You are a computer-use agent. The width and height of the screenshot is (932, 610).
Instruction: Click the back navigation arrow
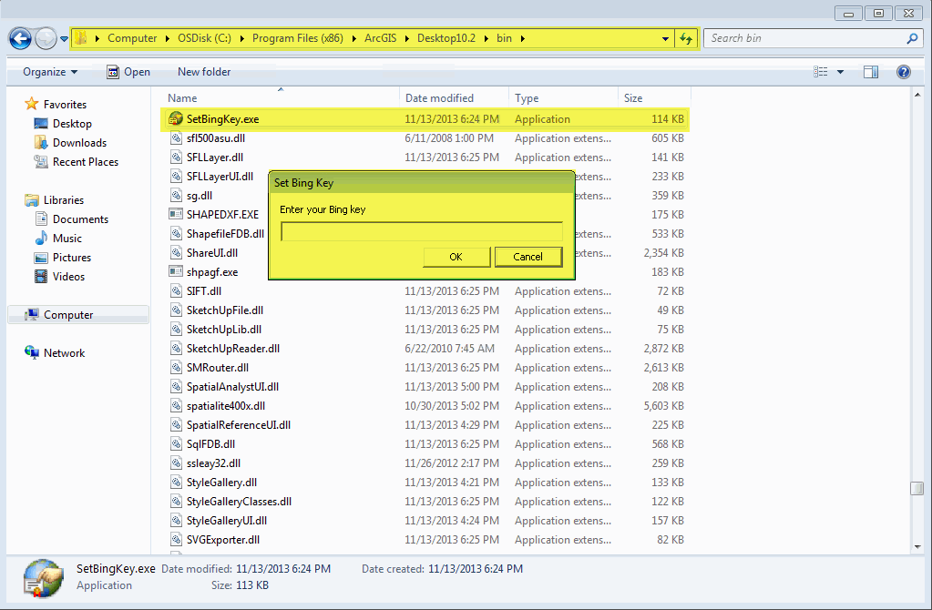pos(19,38)
